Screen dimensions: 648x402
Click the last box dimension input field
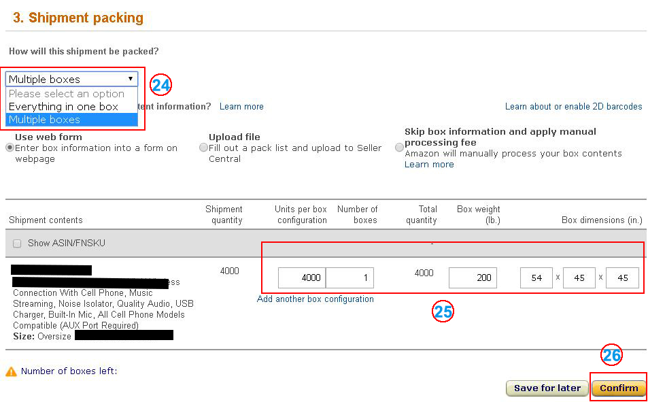[x=622, y=278]
